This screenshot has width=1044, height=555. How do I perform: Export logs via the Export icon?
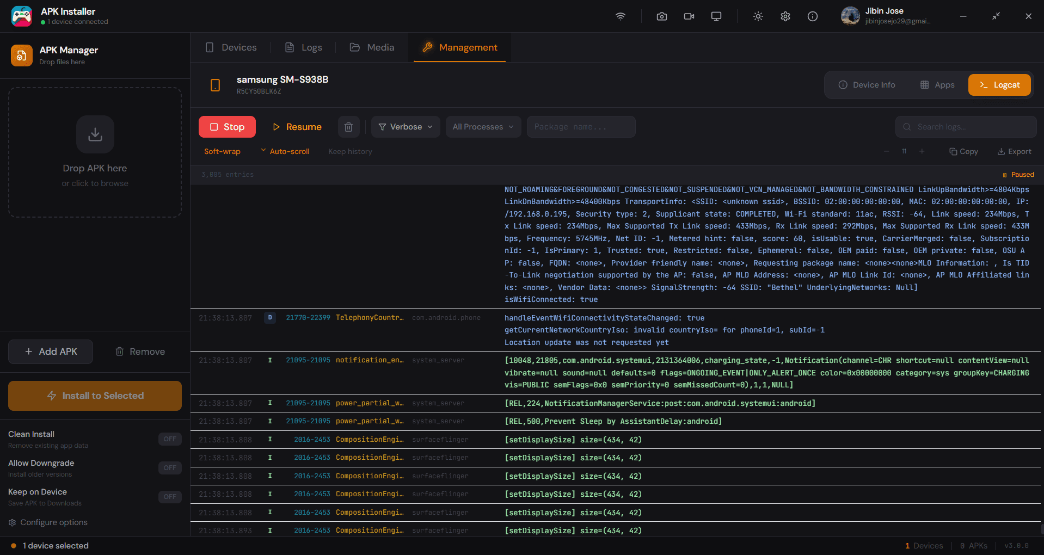[1014, 151]
